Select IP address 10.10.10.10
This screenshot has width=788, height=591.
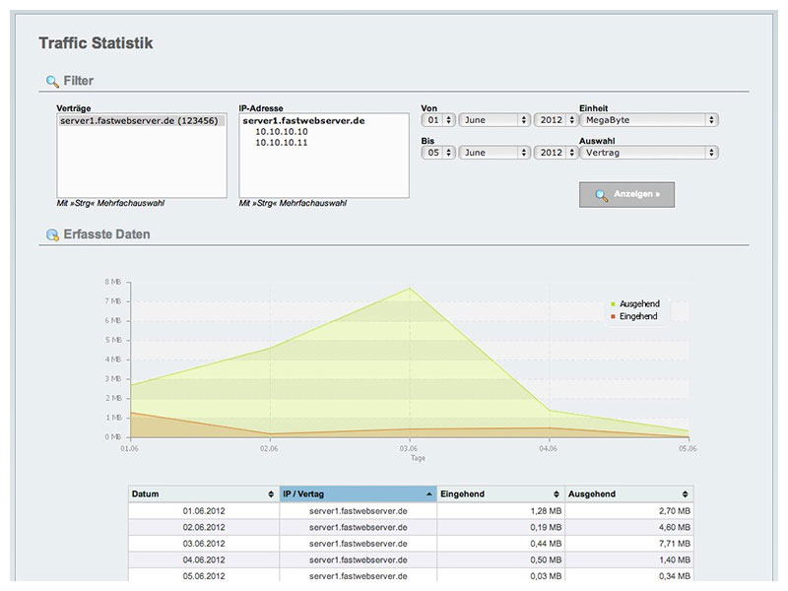click(282, 132)
